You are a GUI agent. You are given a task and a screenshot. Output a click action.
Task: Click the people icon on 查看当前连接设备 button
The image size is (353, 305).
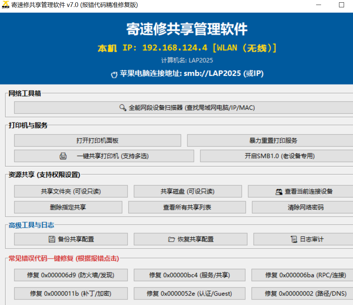pos(278,191)
